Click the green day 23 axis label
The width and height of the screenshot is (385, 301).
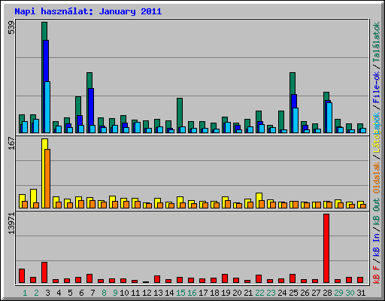(x=271, y=293)
